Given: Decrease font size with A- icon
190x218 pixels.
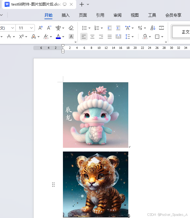Looking at the screenshot, I should [49, 28].
